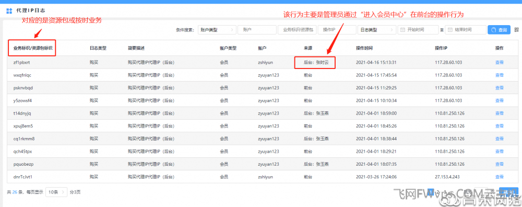Click the 操作时间 column header
Image resolution: width=522 pixels, height=207 pixels.
pos(364,48)
